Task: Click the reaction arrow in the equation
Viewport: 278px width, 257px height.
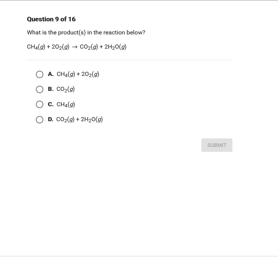Action: click(74, 47)
